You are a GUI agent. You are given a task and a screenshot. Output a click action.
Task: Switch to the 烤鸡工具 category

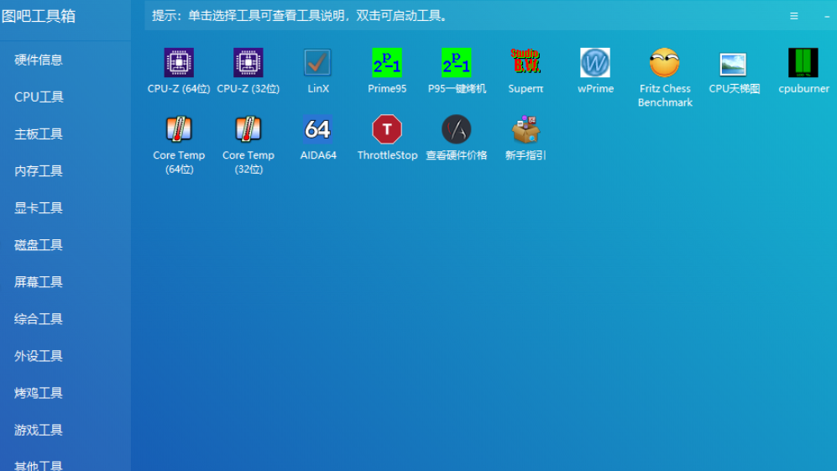pos(39,393)
